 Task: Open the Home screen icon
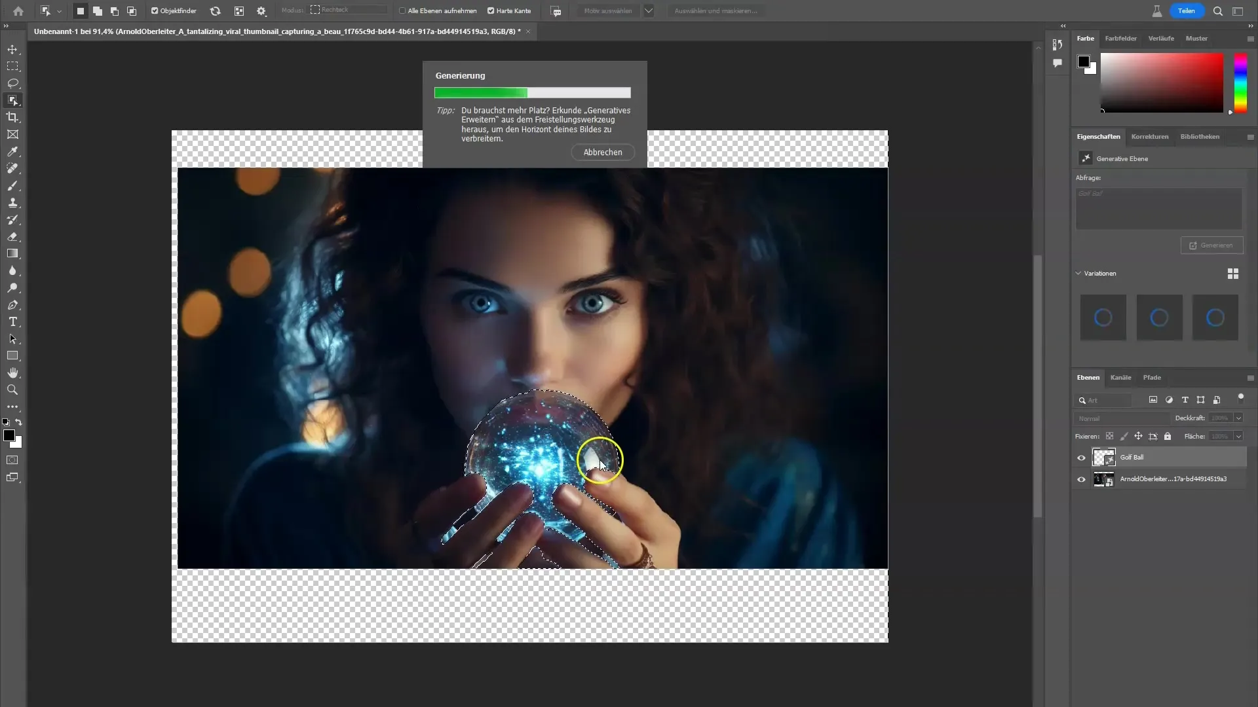18,11
